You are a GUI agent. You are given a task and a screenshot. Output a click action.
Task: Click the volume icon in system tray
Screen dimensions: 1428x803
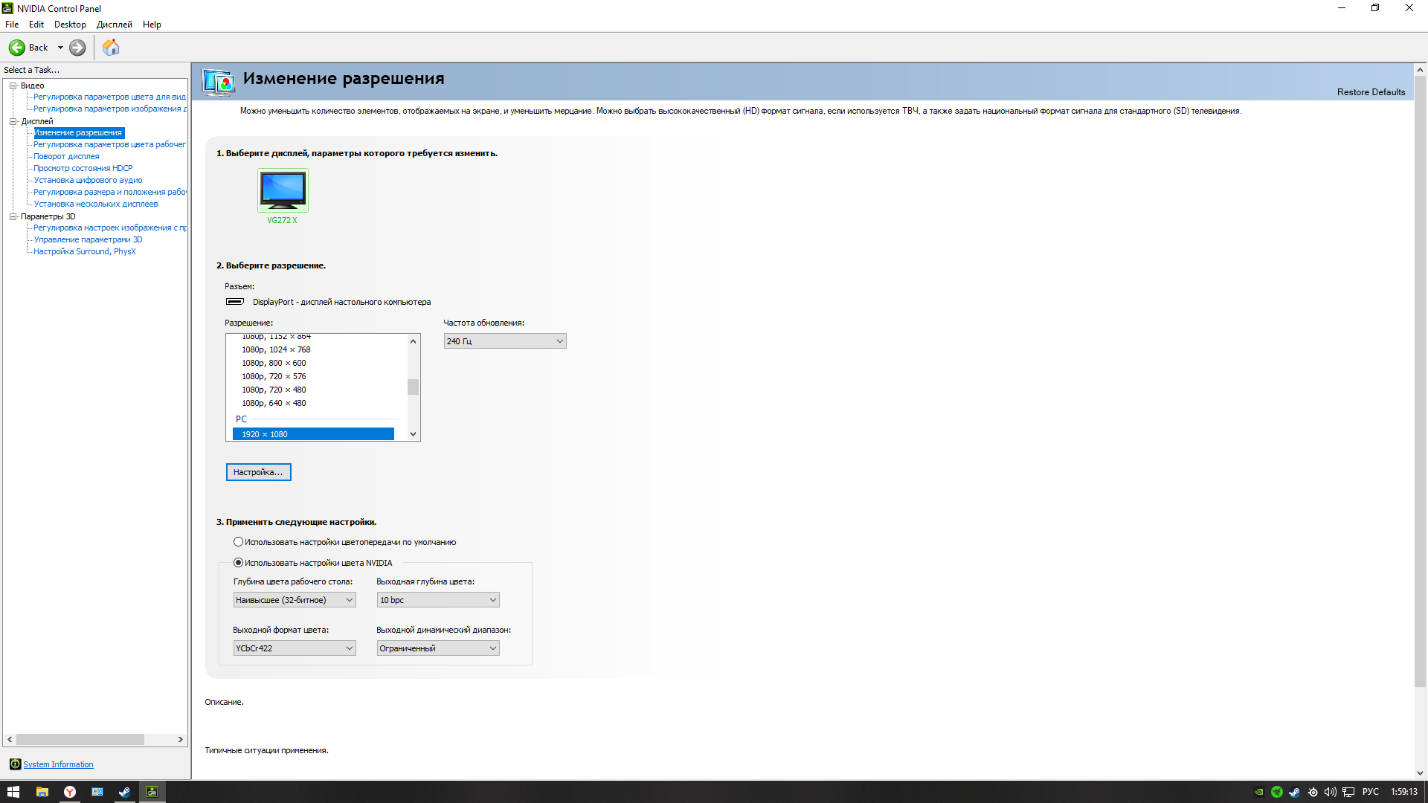[x=1330, y=792]
